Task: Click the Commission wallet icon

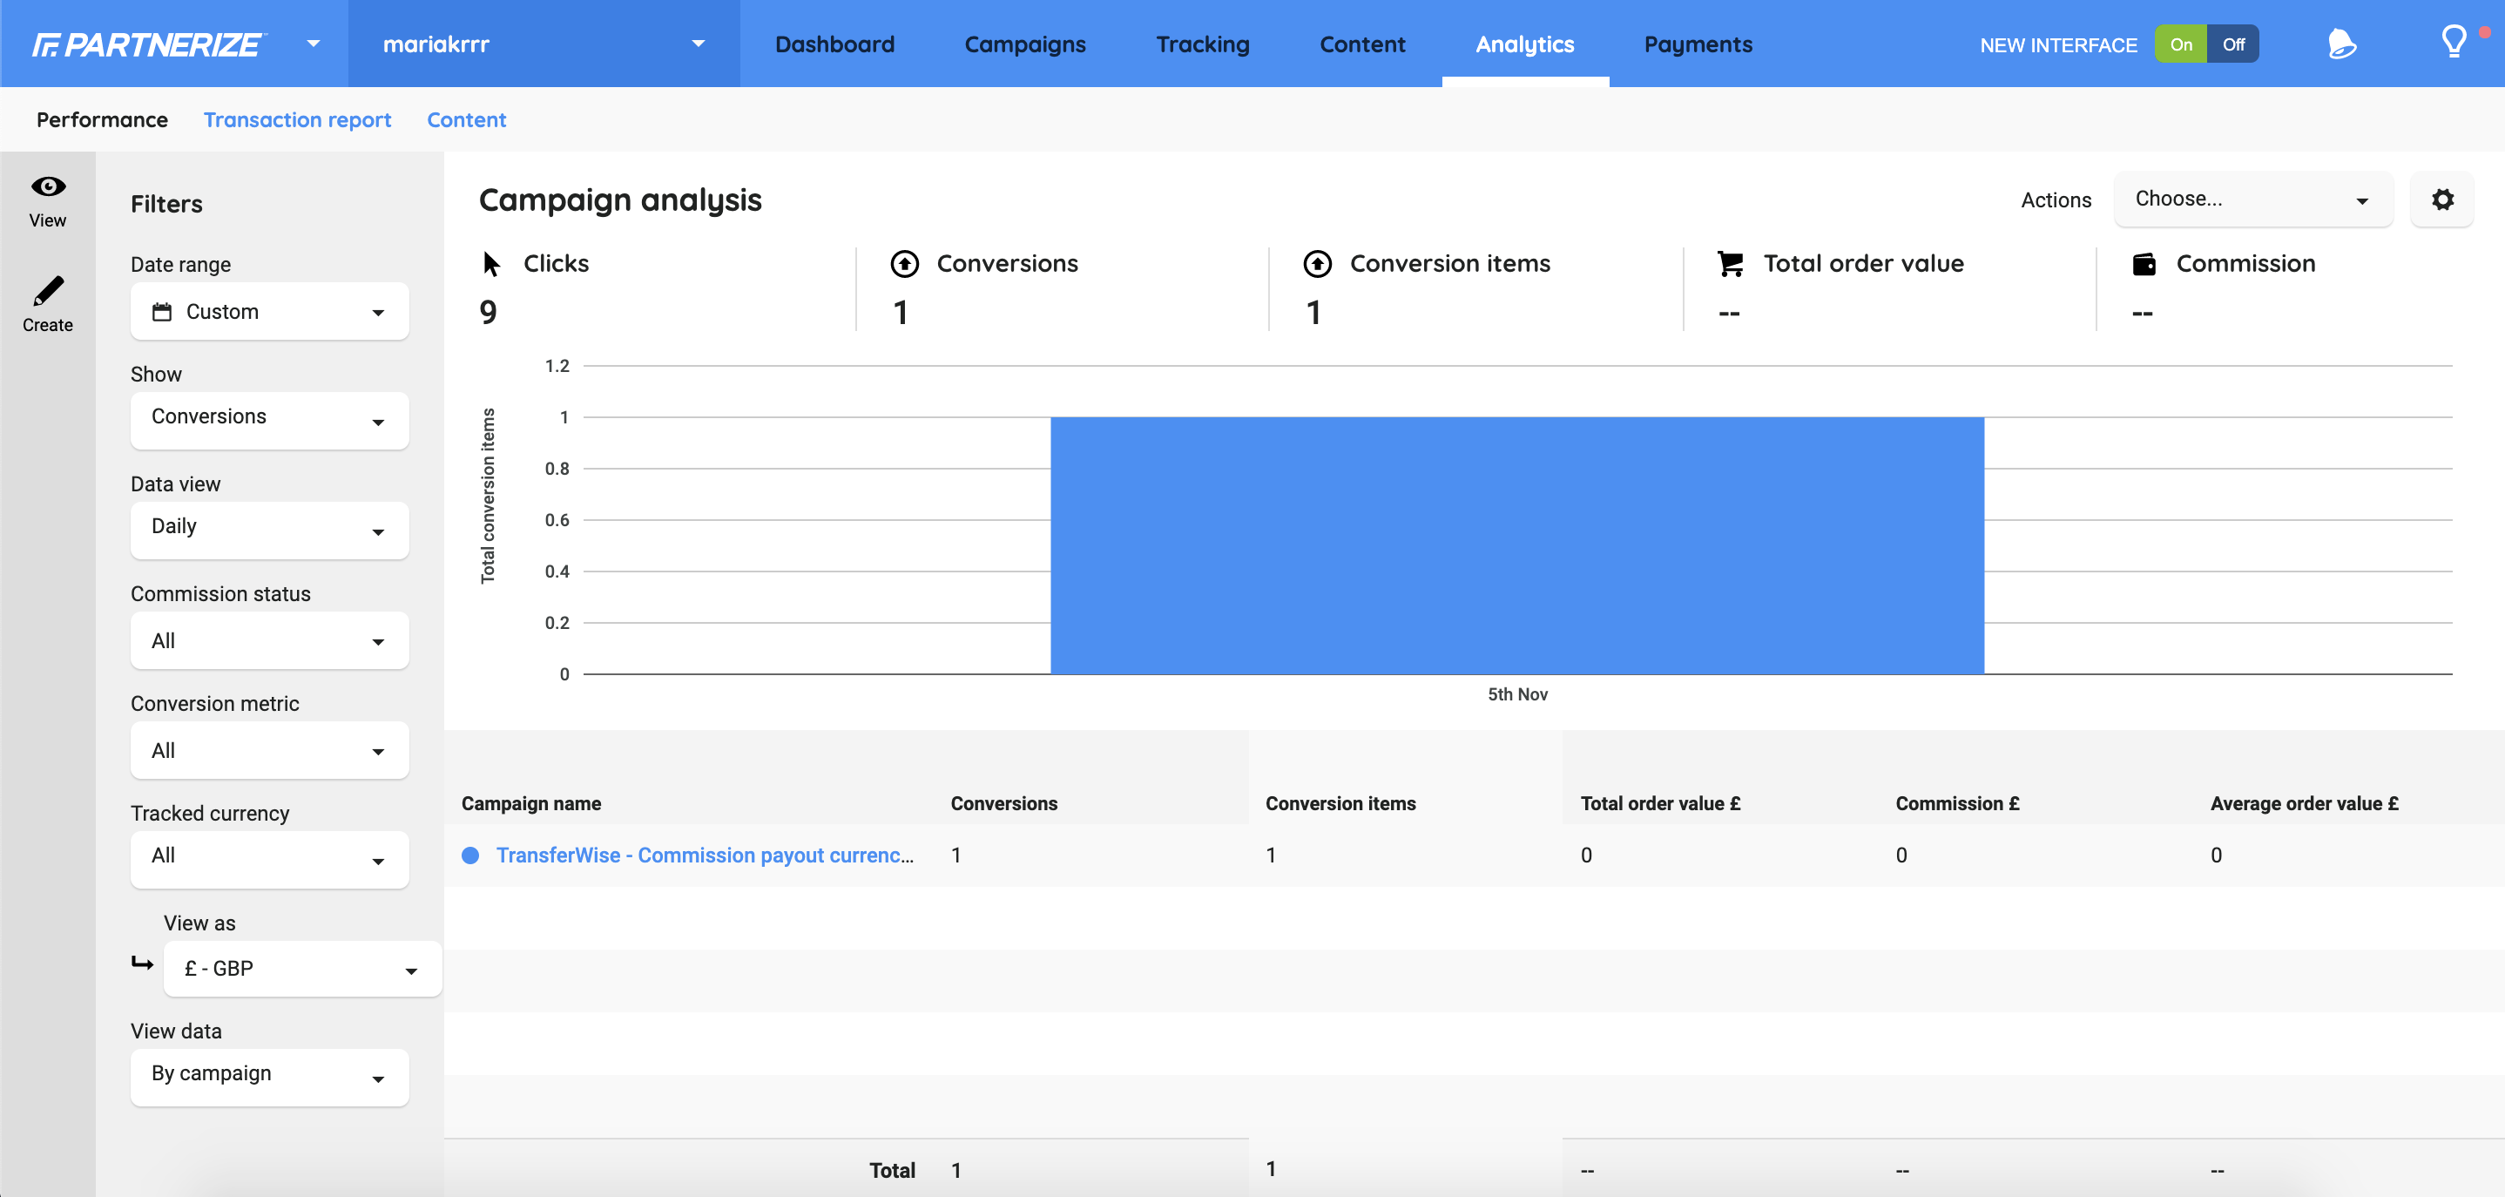Action: point(2144,263)
